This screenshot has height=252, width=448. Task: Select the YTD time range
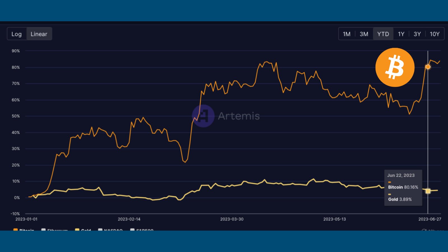383,34
